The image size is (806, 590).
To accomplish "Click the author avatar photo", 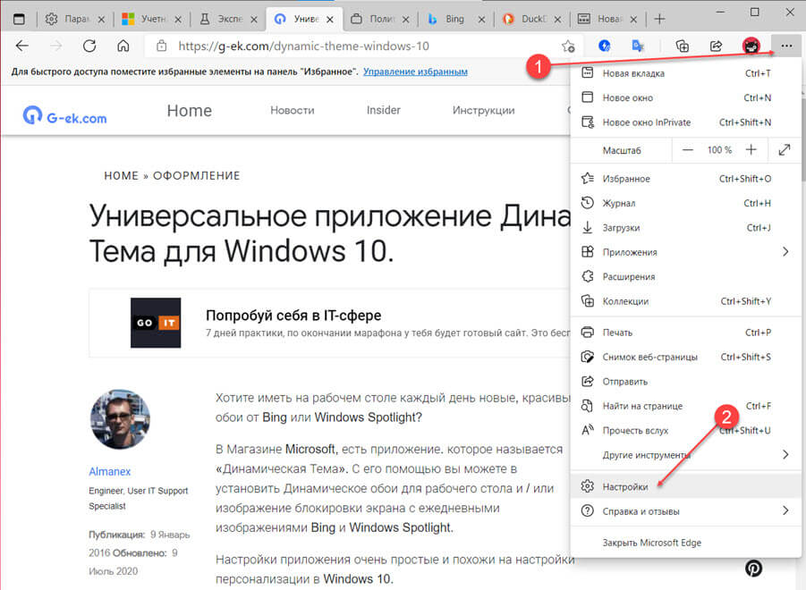I will click(120, 418).
